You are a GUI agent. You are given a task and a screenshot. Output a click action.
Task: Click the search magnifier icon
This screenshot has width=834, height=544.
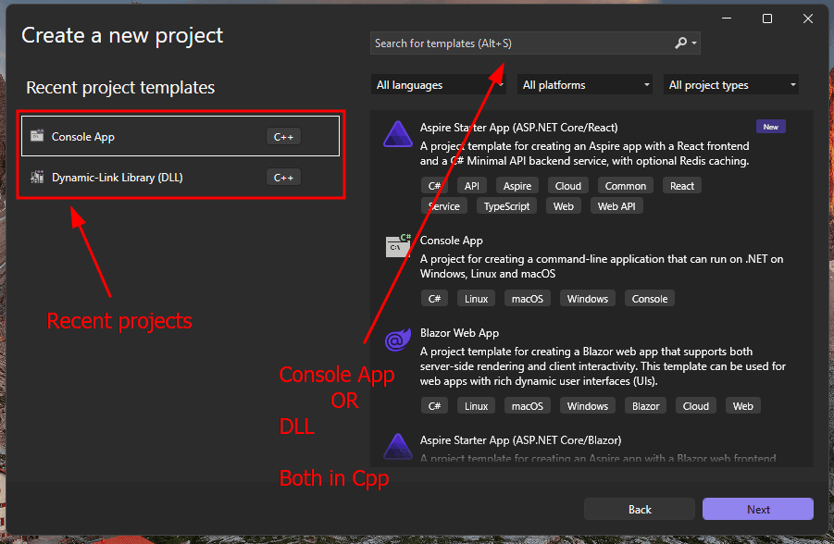point(681,43)
